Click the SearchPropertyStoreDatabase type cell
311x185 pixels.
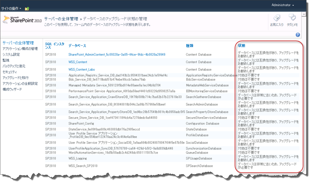207,112
